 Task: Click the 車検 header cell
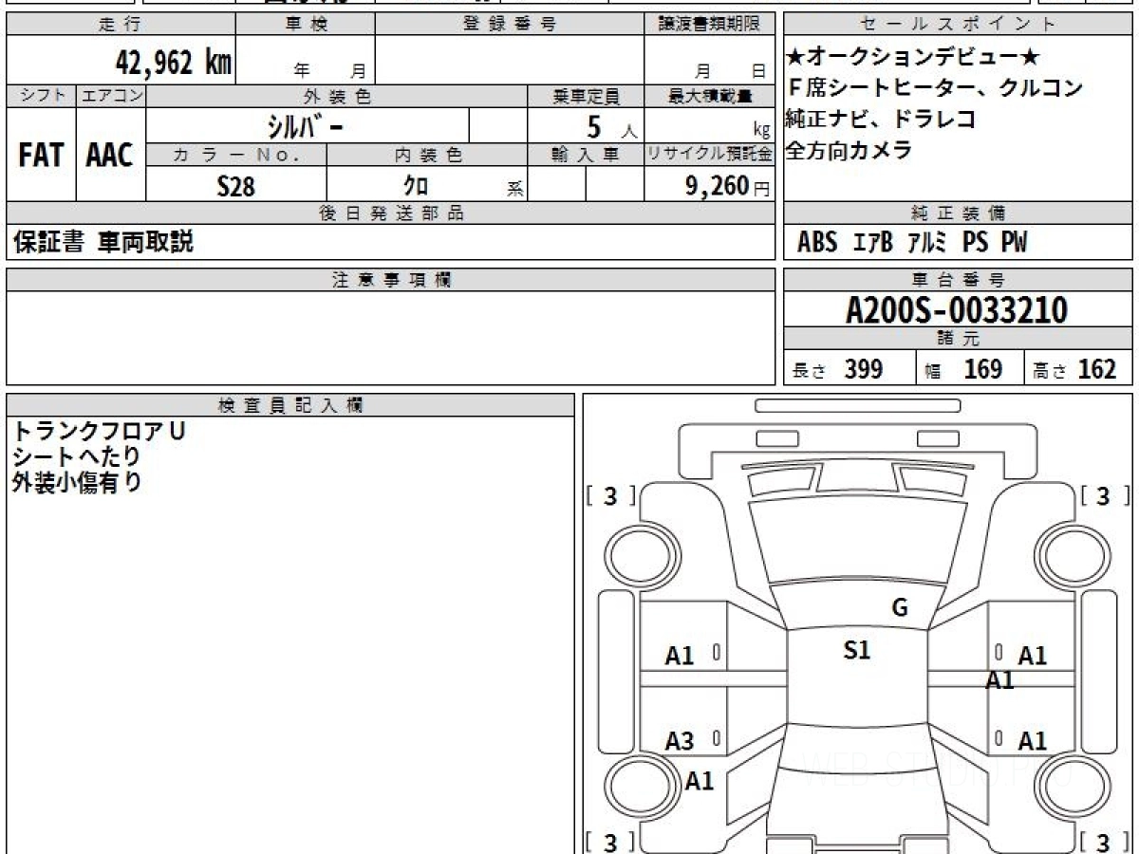(x=306, y=25)
